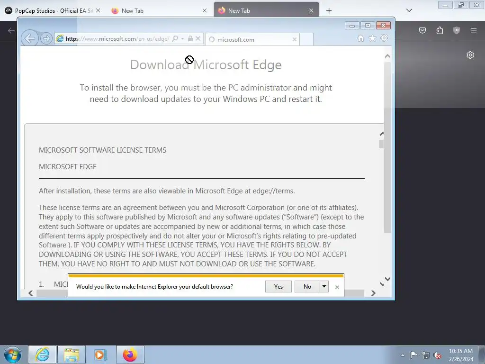Open Internet Explorer Home icon
The height and width of the screenshot is (364, 485).
[x=360, y=38]
